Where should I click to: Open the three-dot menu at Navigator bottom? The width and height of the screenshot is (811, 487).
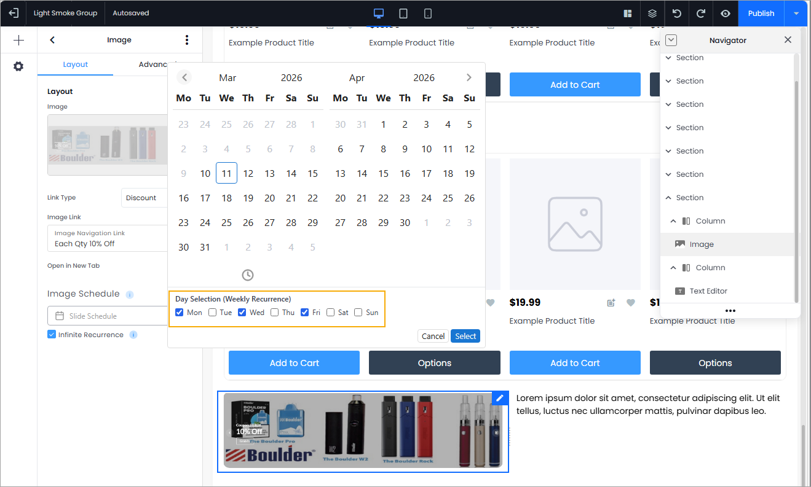[x=730, y=311]
